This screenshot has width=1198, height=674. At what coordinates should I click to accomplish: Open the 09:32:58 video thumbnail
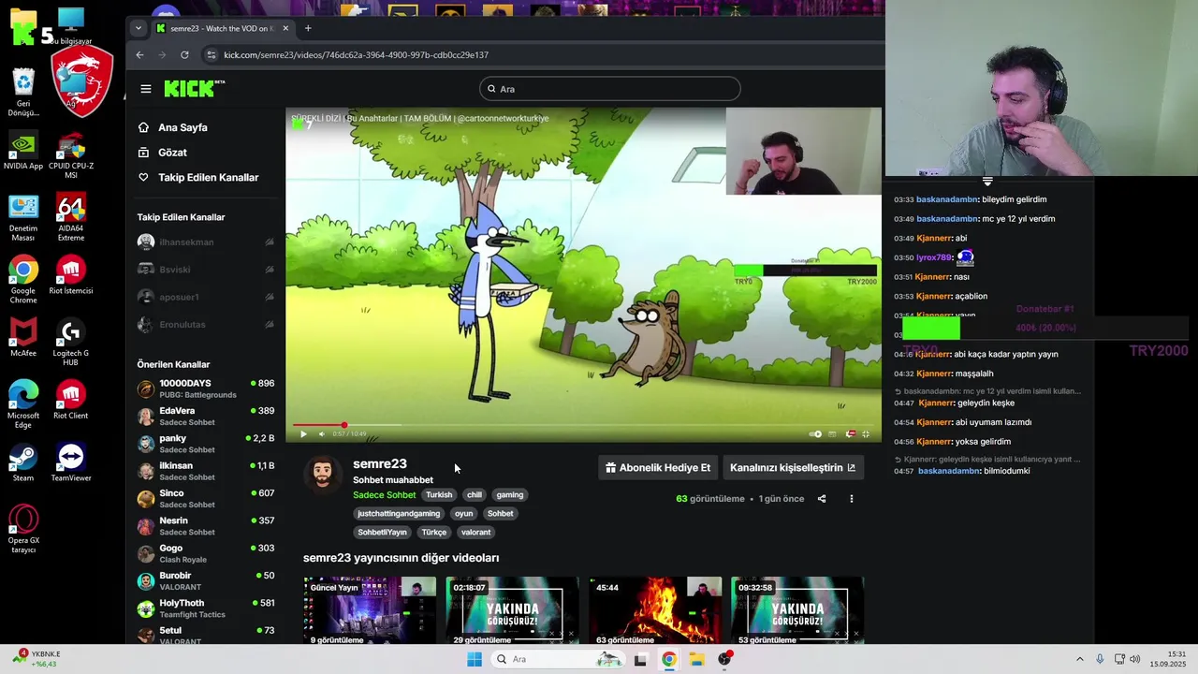[797, 610]
